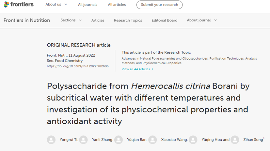
Task: Select the Articles tab
Action: coord(98,21)
